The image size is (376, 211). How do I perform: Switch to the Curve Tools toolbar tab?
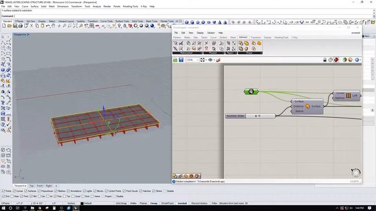(106, 21)
